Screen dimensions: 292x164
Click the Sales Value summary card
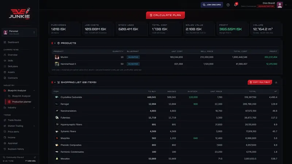[x=199, y=29]
